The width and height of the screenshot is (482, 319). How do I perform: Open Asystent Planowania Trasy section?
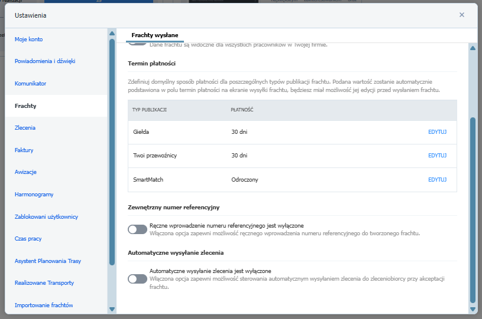[x=48, y=261]
